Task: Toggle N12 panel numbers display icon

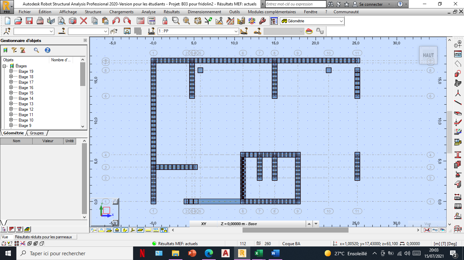Action: click(x=109, y=230)
